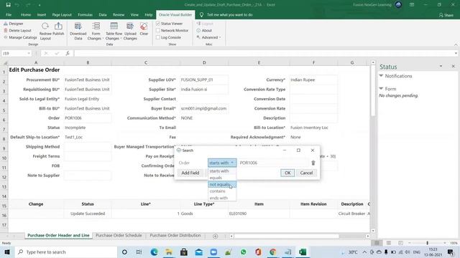Screen dimensions: 460x258
Task: Open Manage Catalogs
Action: [20, 37]
